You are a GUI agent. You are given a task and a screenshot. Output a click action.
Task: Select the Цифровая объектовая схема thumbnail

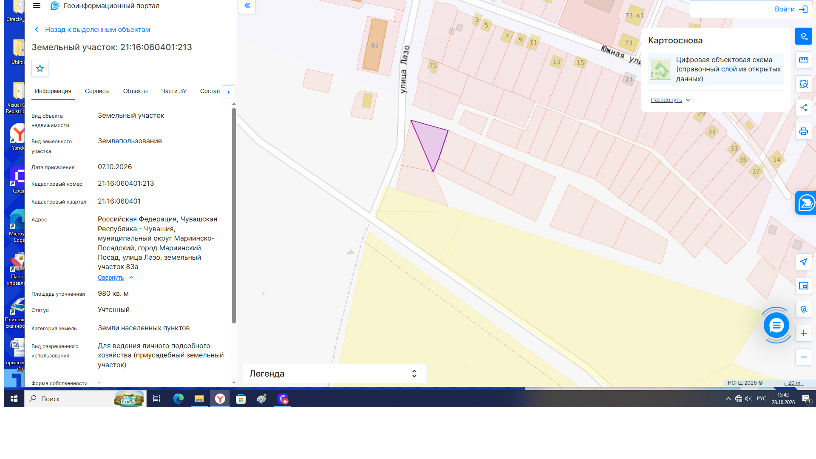660,69
